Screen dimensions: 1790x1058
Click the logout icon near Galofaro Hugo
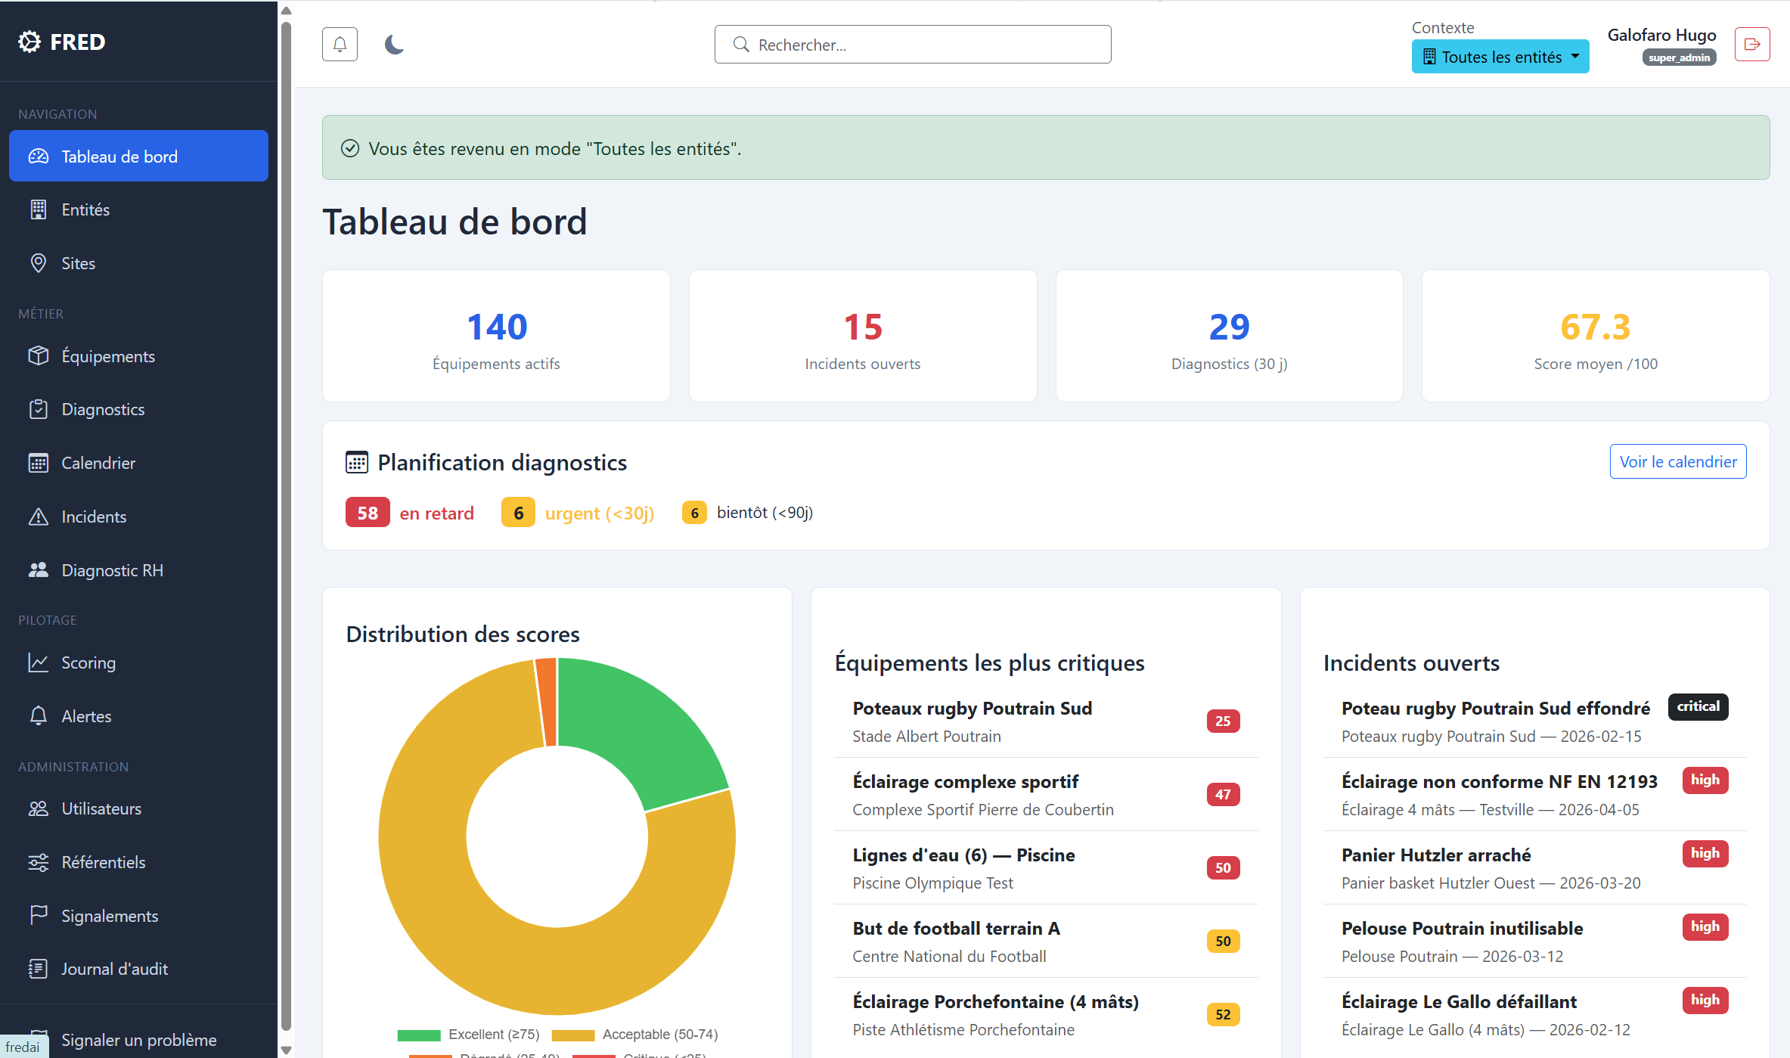(1752, 44)
